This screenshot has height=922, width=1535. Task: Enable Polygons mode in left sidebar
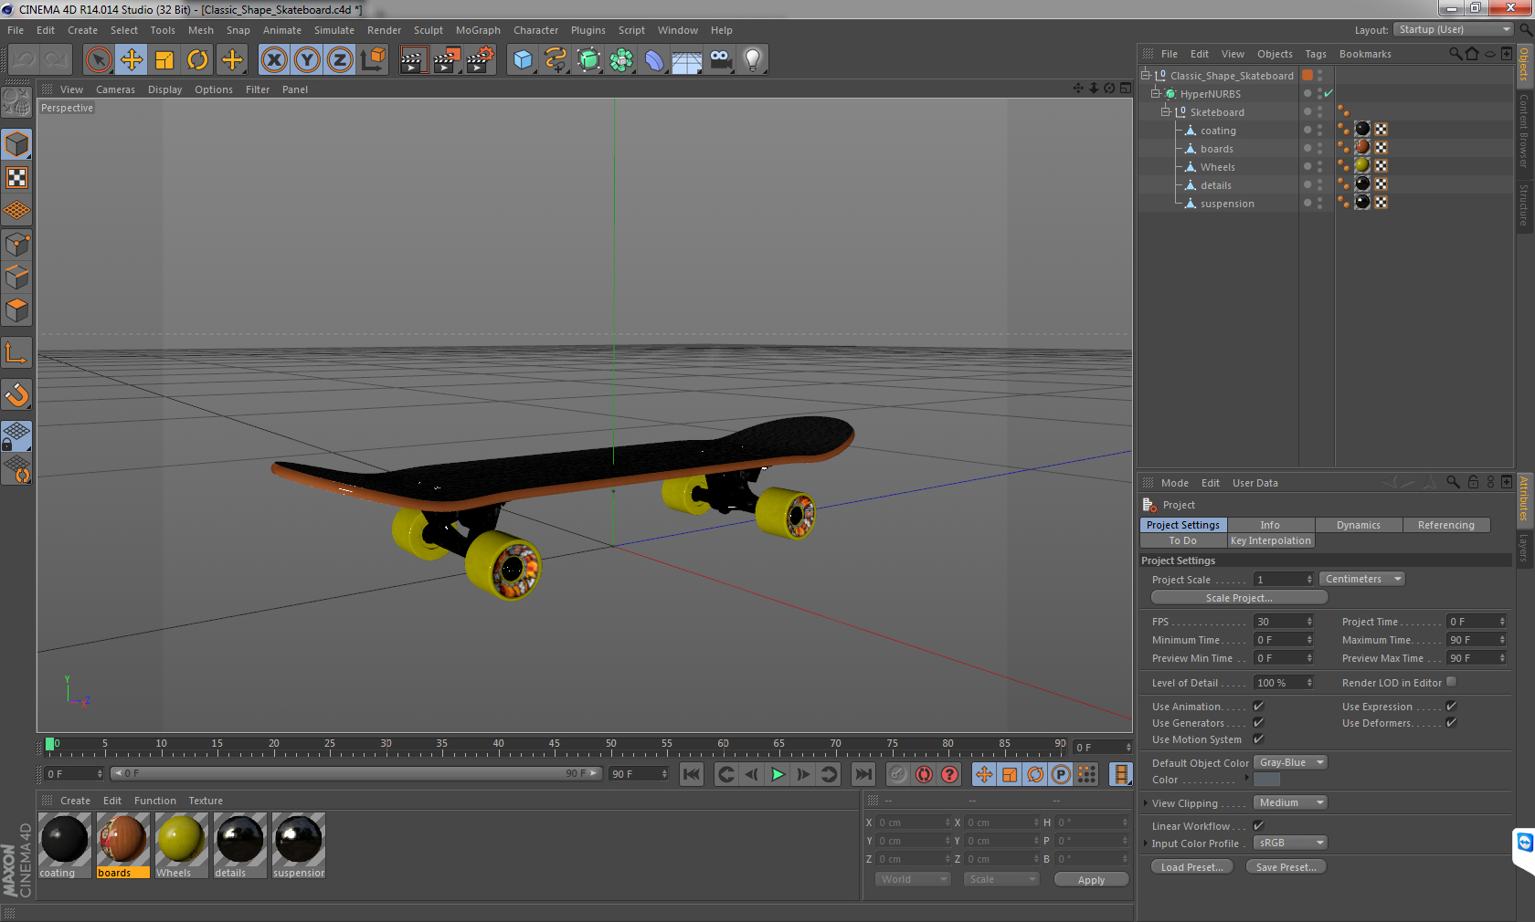tap(16, 310)
